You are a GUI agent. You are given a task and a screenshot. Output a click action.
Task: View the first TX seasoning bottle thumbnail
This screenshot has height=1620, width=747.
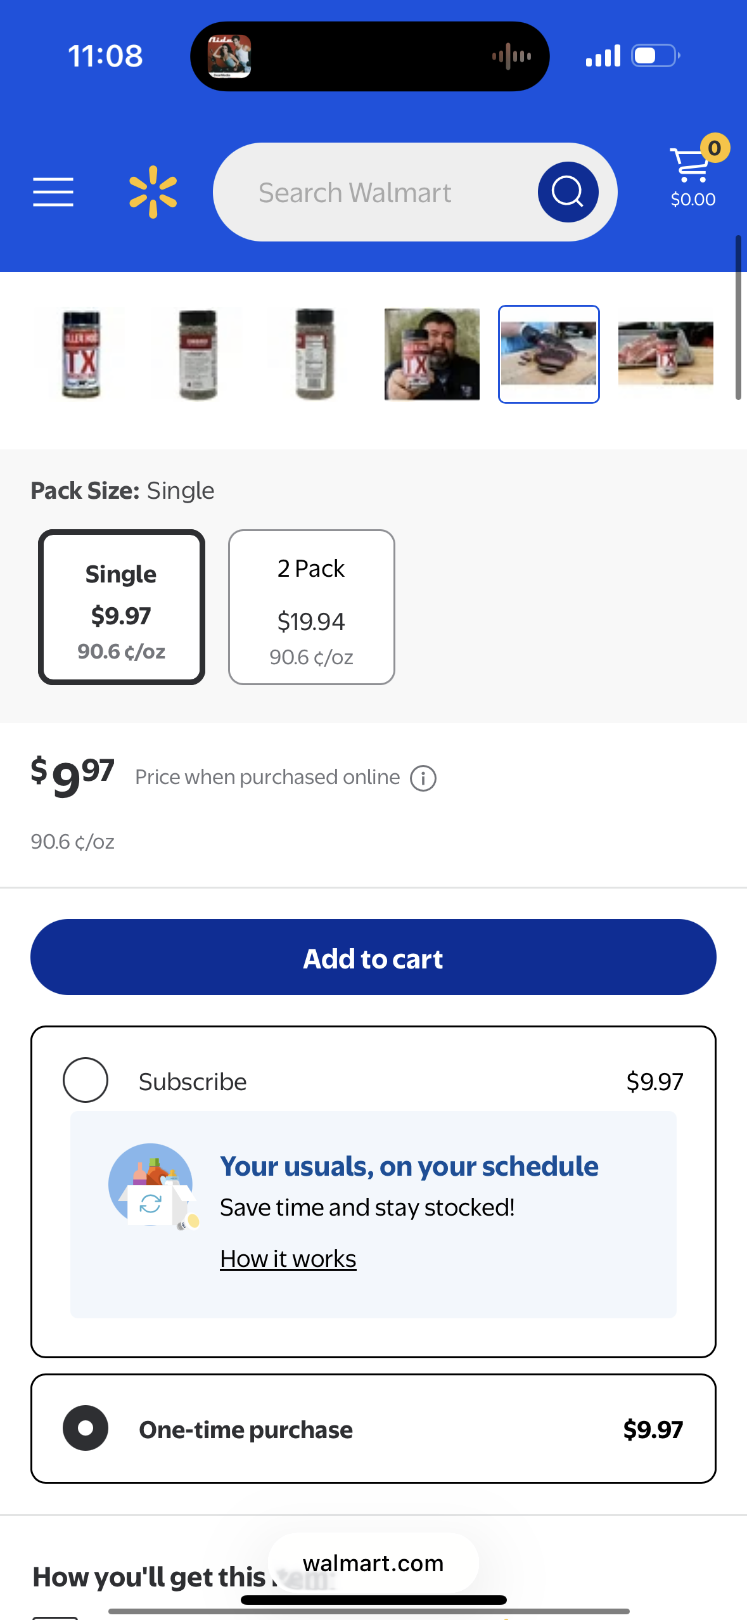(81, 354)
